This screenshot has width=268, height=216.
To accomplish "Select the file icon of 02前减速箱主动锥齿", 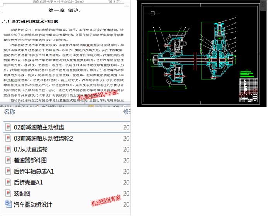I will click(x=8, y=127).
